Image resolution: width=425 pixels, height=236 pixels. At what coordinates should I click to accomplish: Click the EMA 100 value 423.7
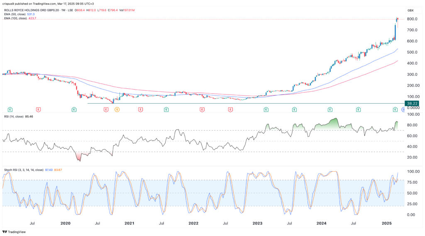point(32,18)
